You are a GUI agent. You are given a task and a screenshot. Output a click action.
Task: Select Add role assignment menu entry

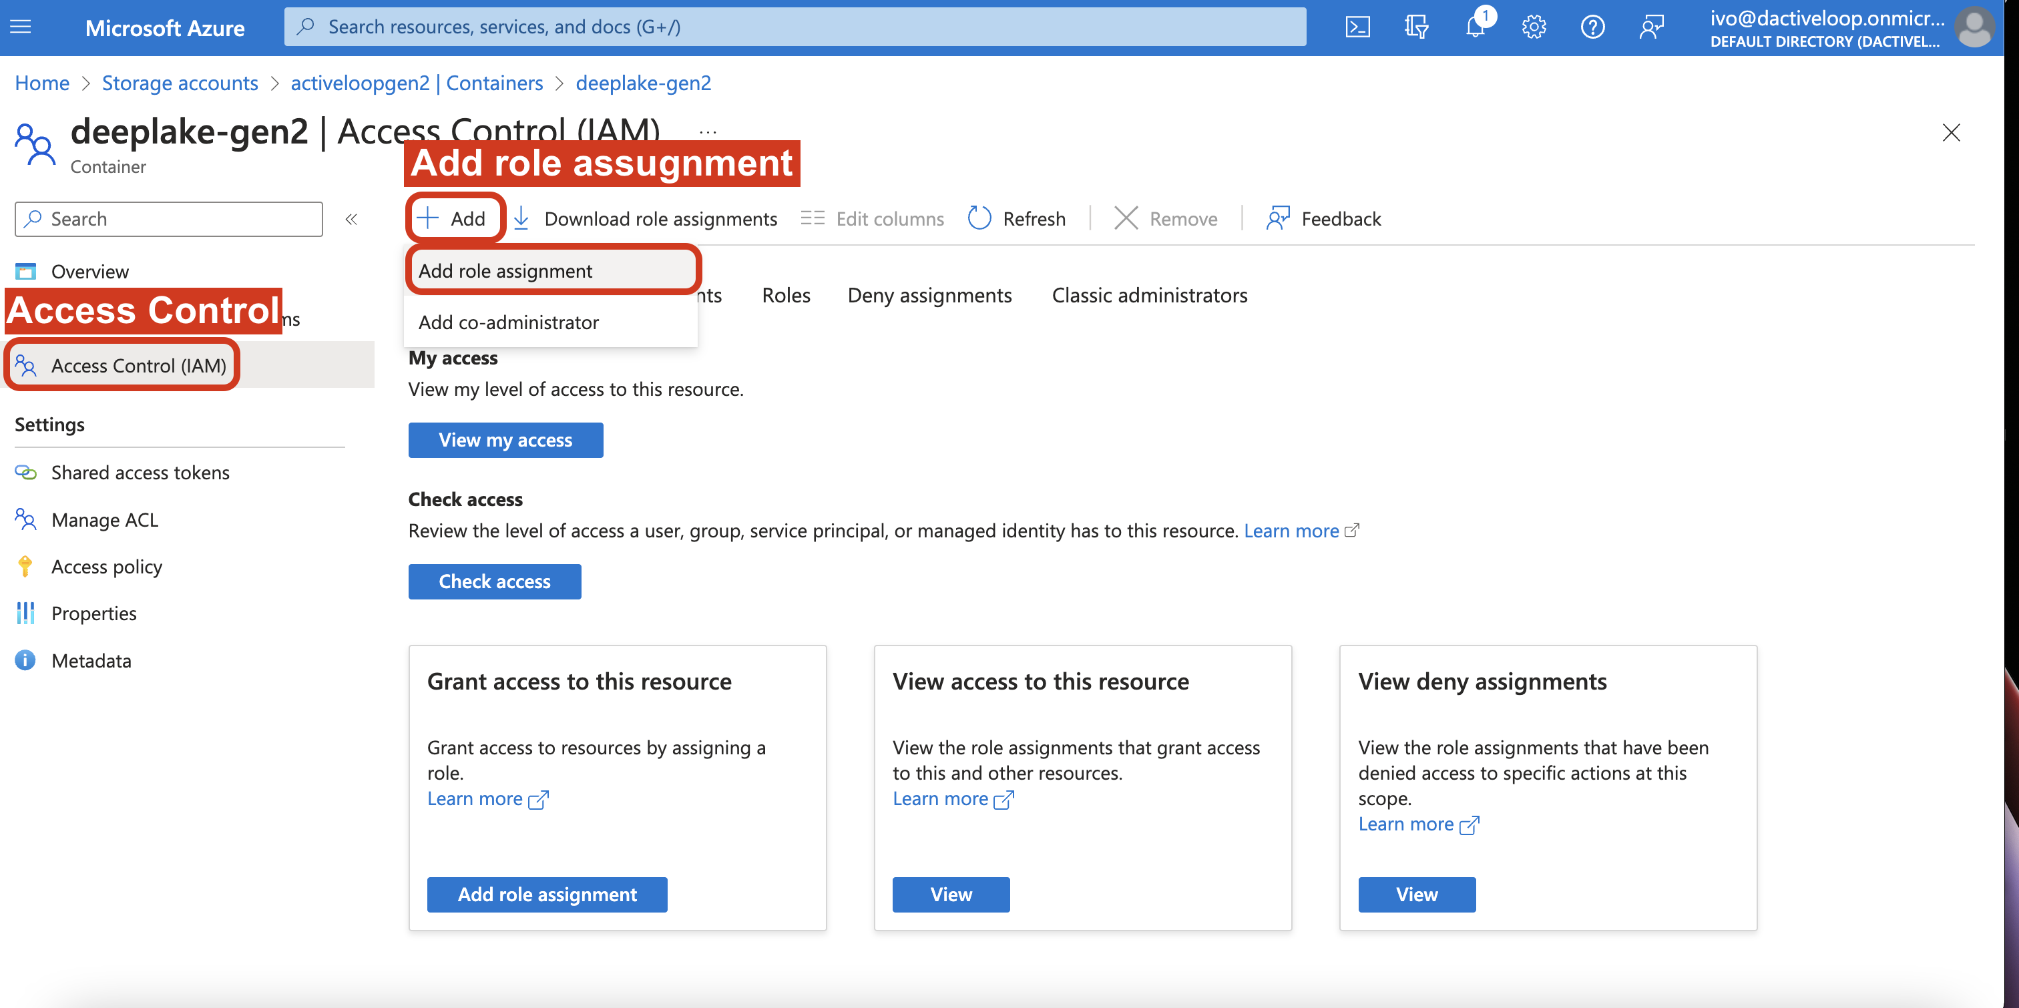(505, 271)
